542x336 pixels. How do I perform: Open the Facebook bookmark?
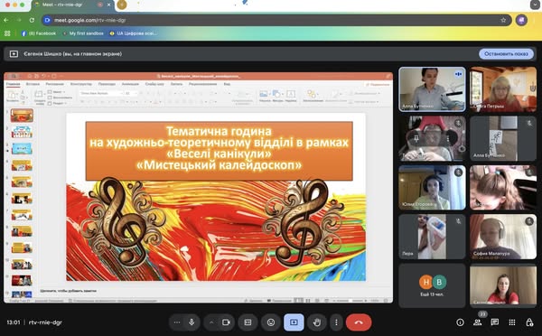point(39,33)
